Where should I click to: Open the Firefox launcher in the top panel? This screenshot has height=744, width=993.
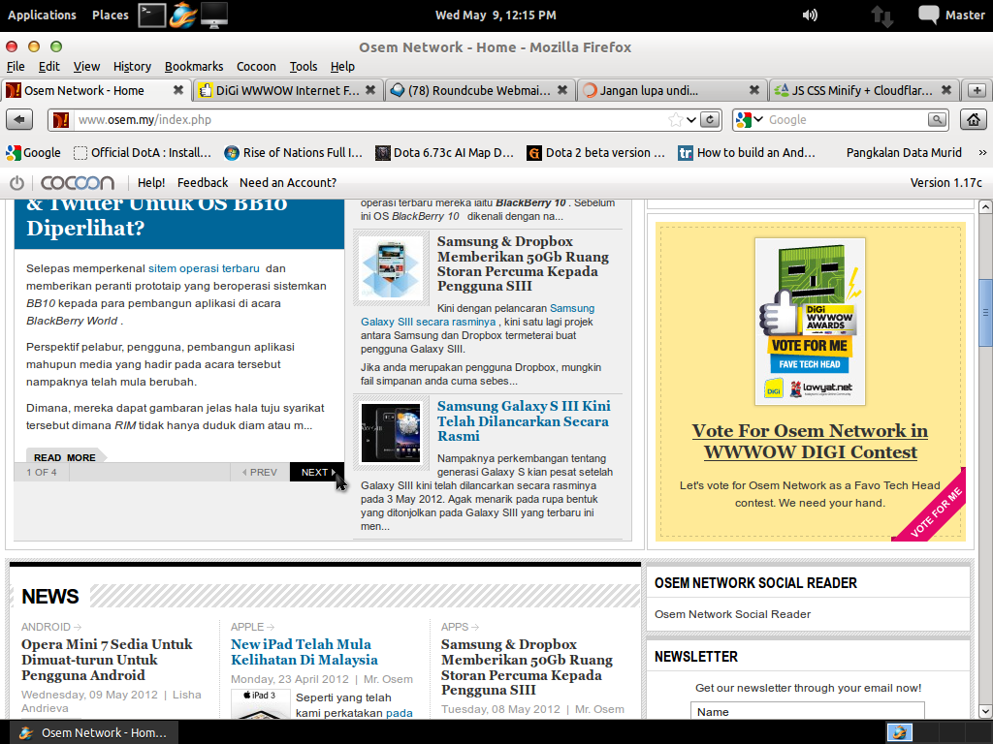click(182, 15)
